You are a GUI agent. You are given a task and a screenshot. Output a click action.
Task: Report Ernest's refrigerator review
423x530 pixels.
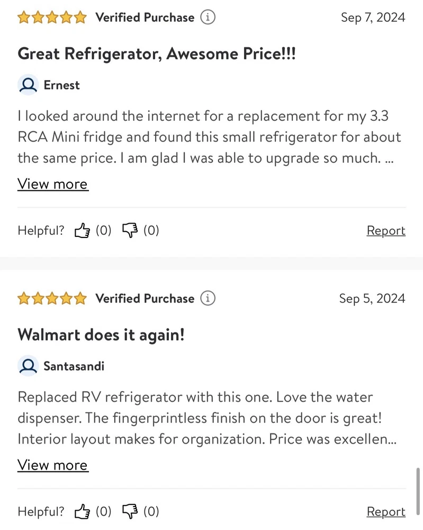pos(386,231)
